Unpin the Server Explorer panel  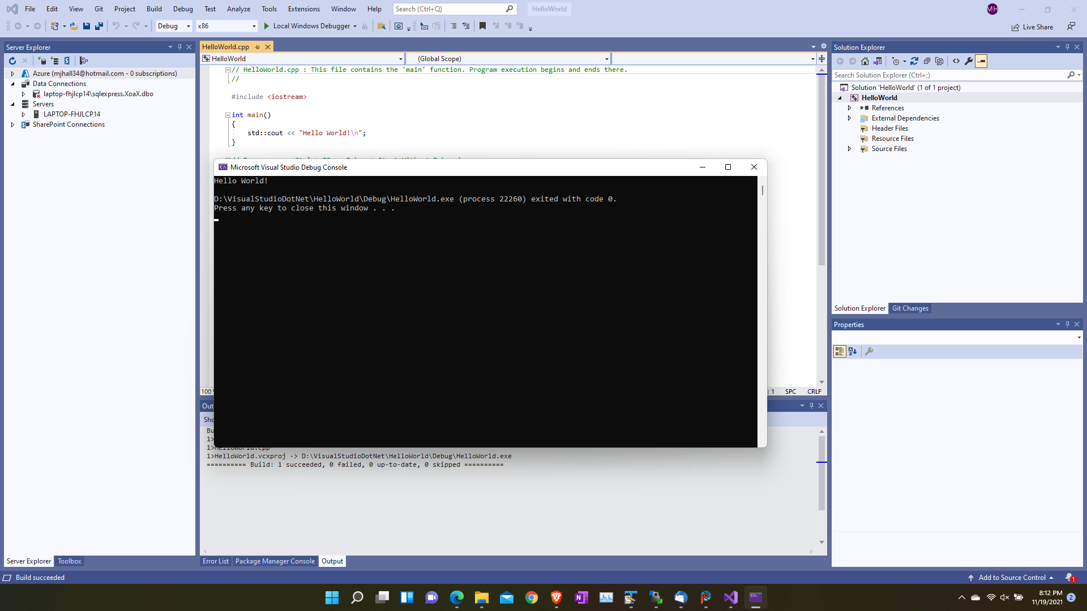(179, 47)
